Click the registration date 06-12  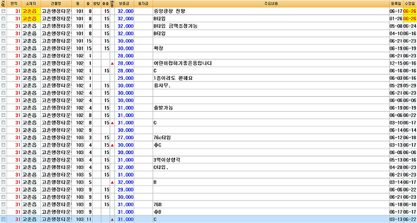click(396, 138)
